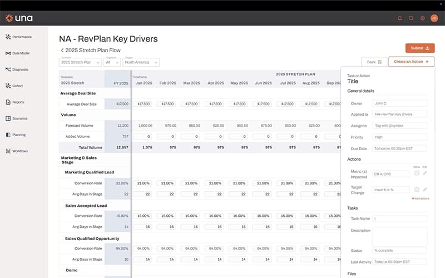Click Feb 2025 Sales Accepted Lead Conversion Rate cell

coord(167,216)
